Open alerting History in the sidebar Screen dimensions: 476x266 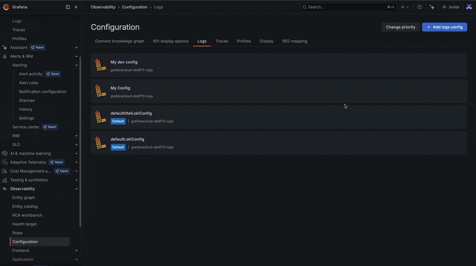point(26,109)
